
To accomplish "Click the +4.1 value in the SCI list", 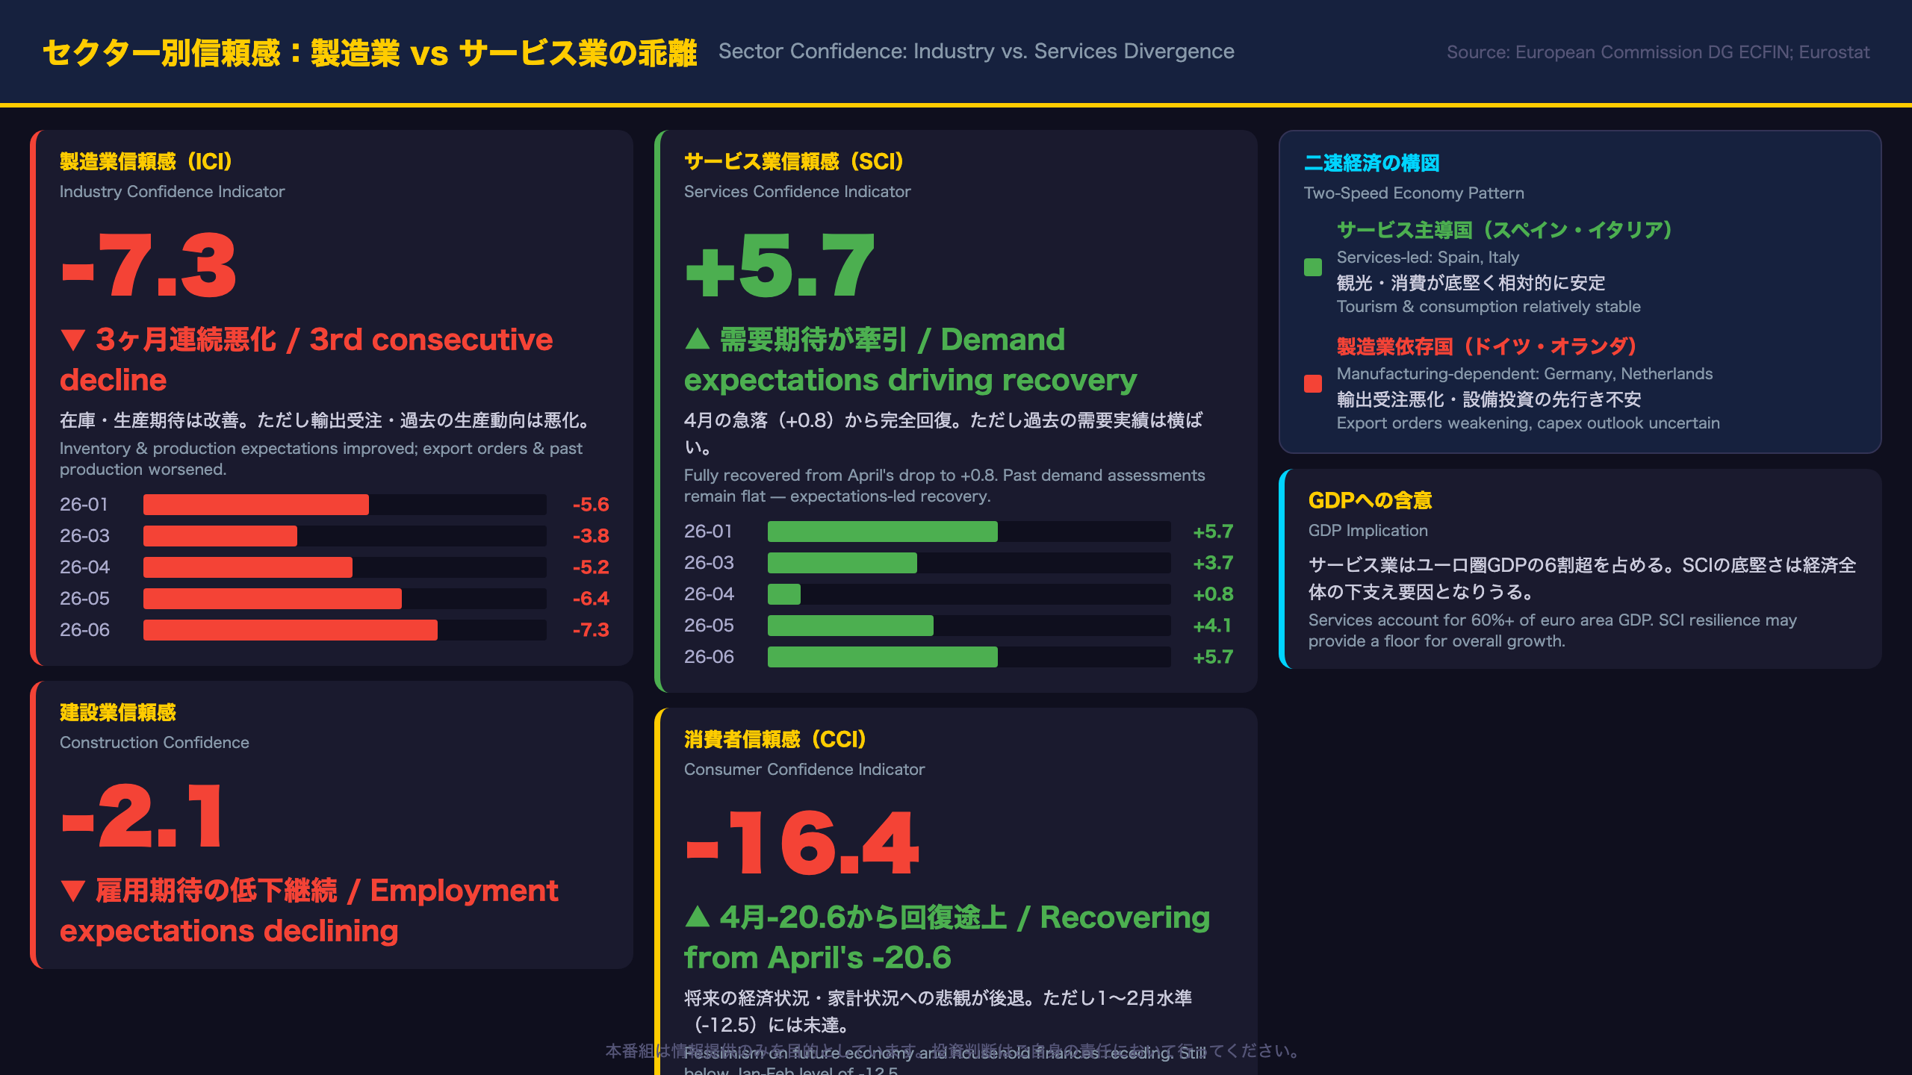I will pos(1212,626).
